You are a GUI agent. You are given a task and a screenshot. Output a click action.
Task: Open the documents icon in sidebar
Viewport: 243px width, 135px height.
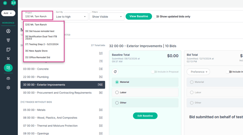pyautogui.click(x=8, y=50)
